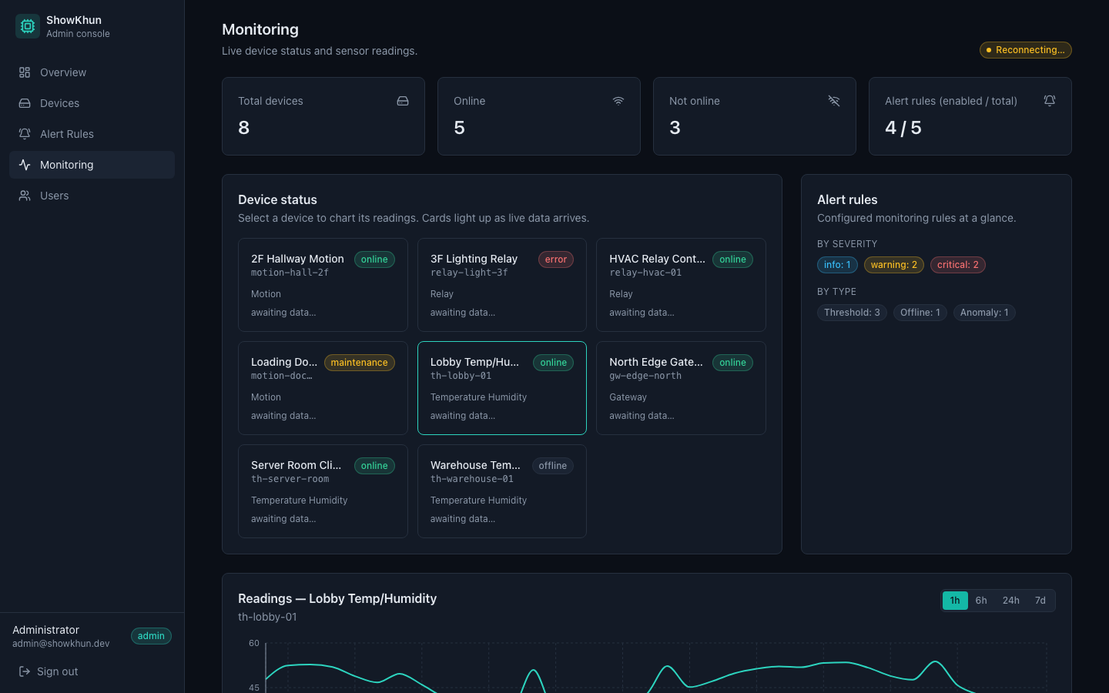Click the Devices drive icon in sidebar
Screen dimensions: 1109x693
(25, 103)
